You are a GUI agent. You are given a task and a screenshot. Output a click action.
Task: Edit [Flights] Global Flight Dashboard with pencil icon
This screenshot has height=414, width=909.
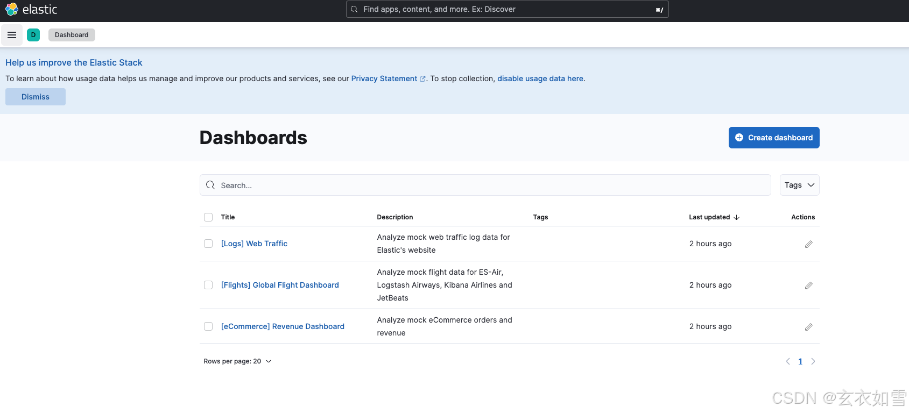coord(808,285)
